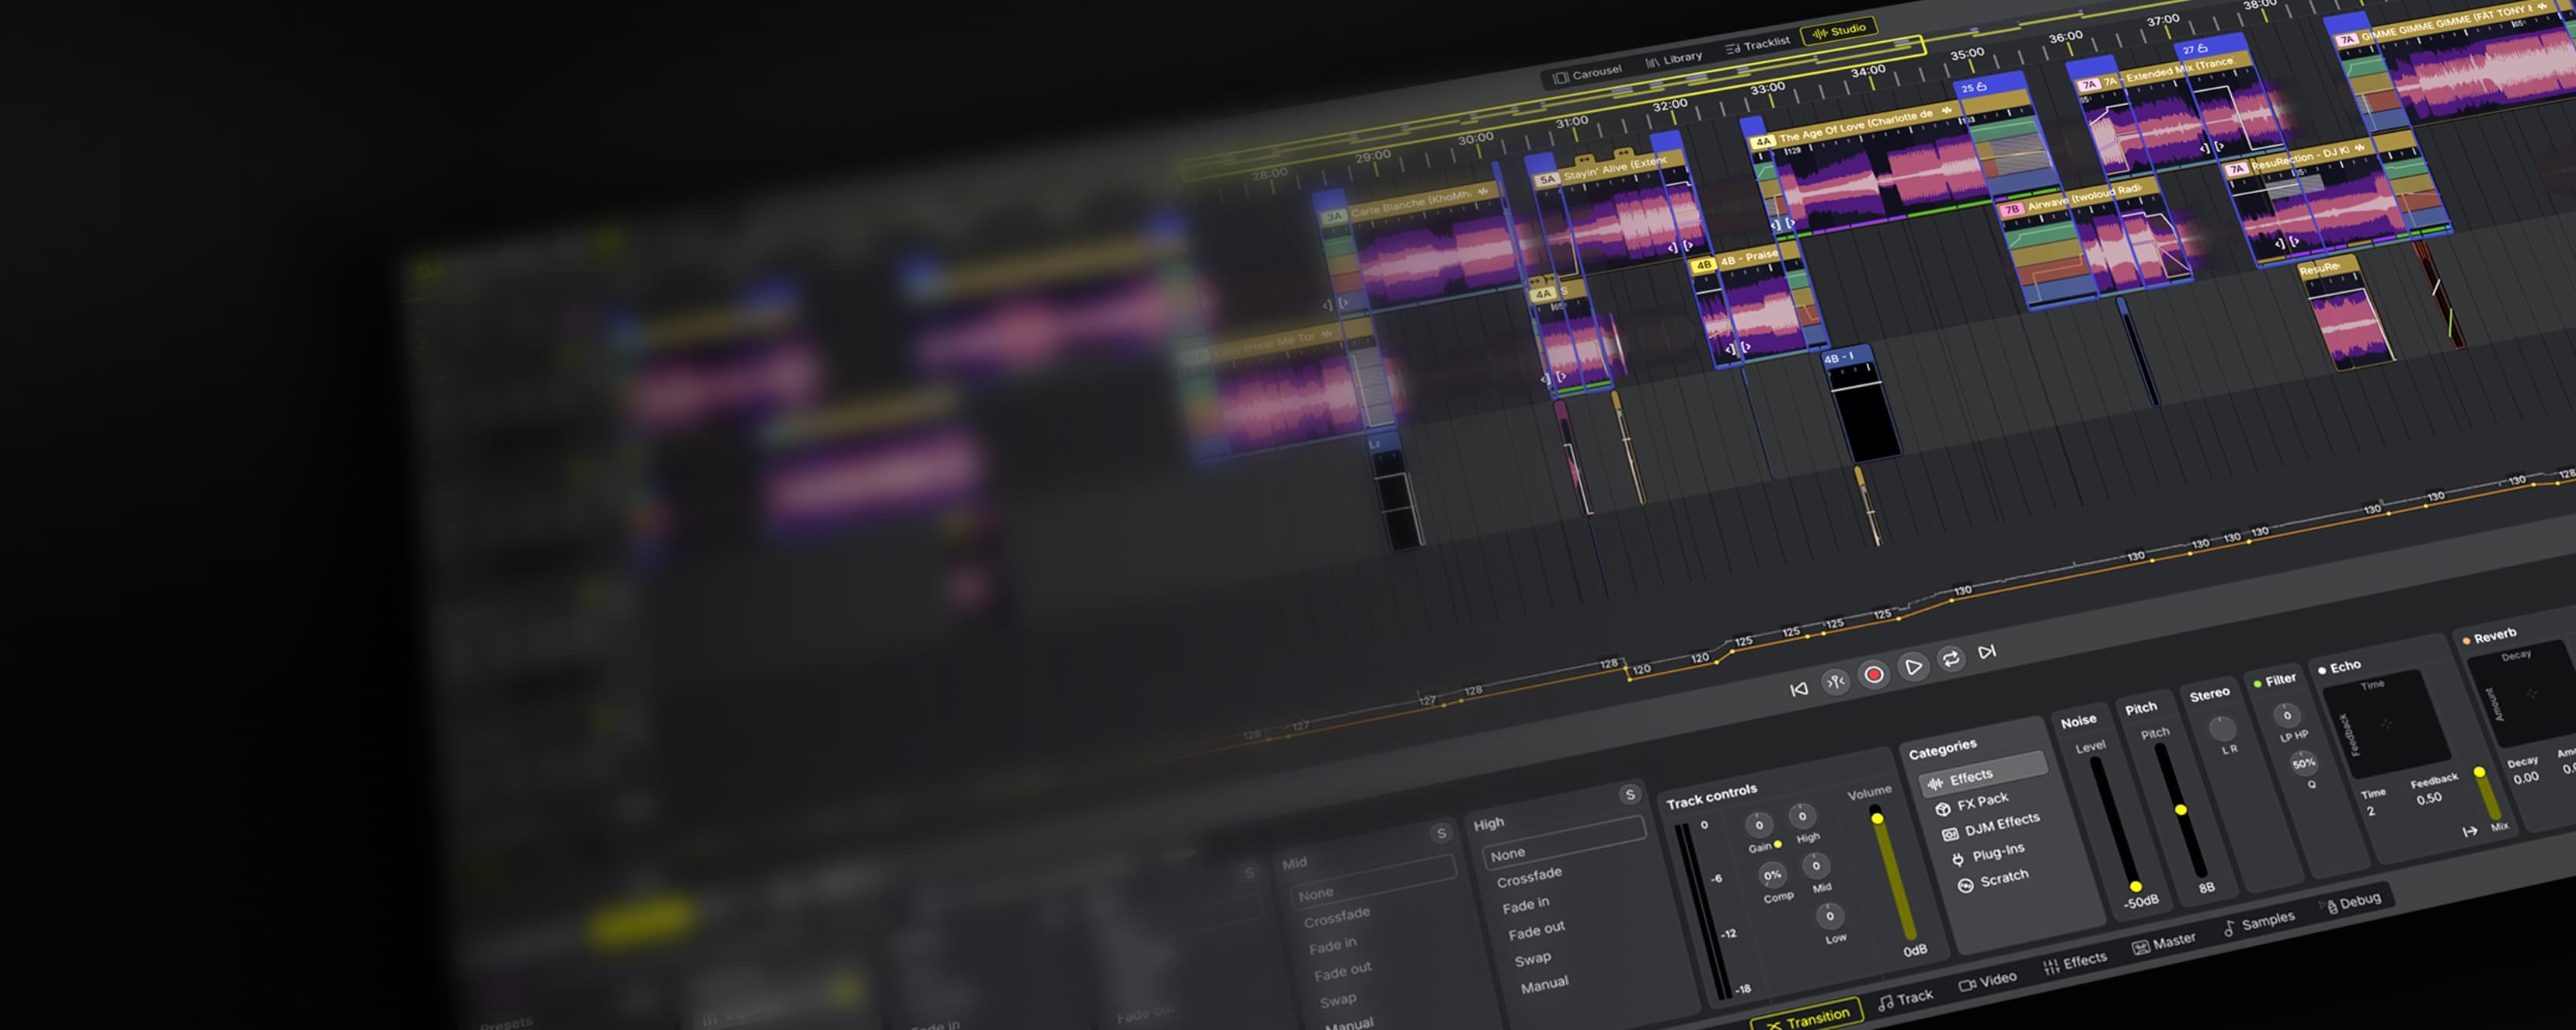Select FX Pack category
Viewport: 2576px width, 1030px height.
click(1972, 803)
